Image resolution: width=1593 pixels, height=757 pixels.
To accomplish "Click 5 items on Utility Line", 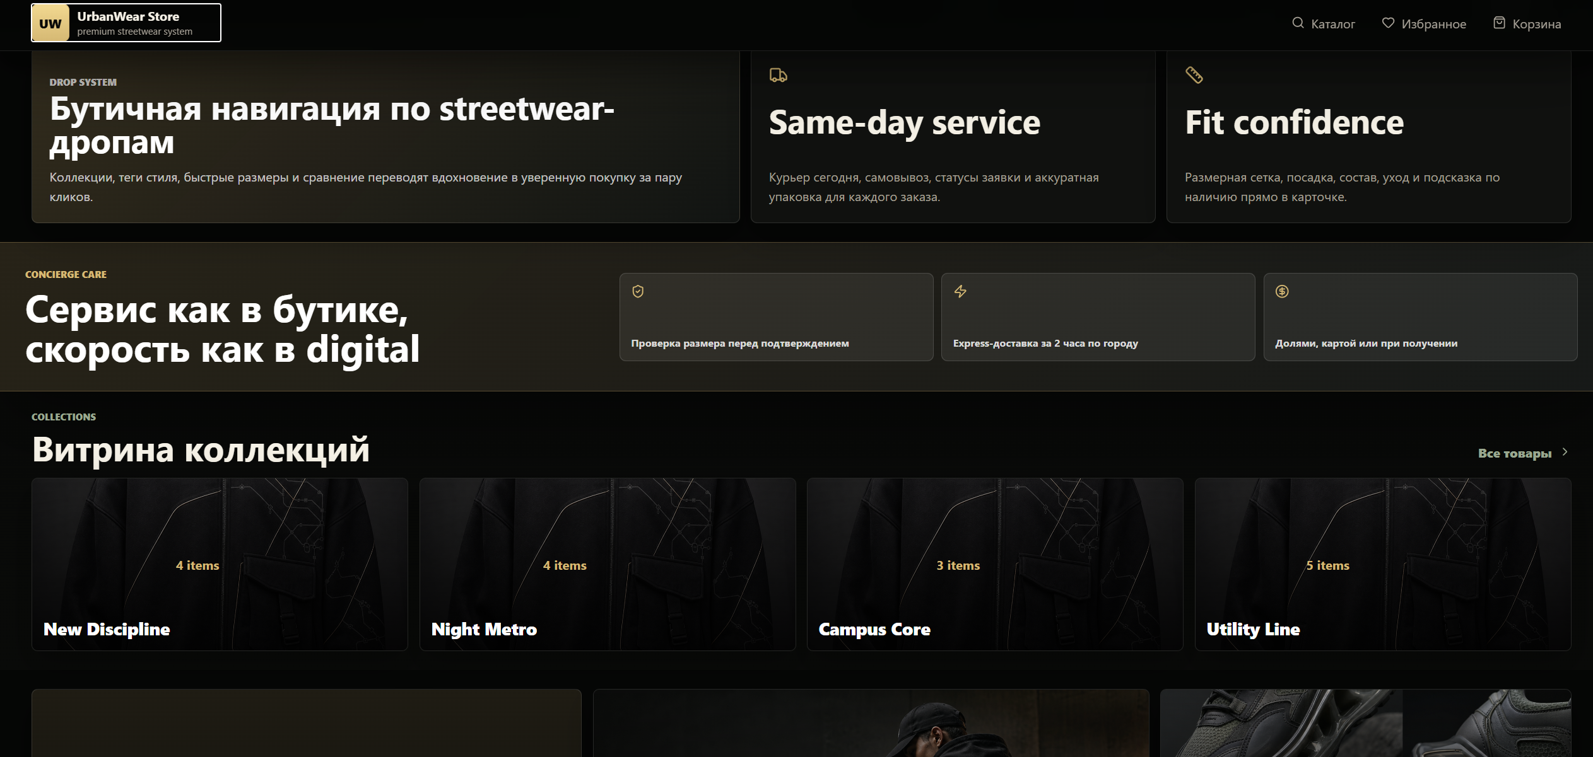I will pyautogui.click(x=1327, y=565).
